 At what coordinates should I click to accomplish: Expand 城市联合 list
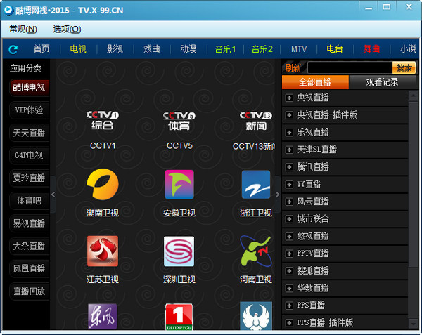point(289,219)
